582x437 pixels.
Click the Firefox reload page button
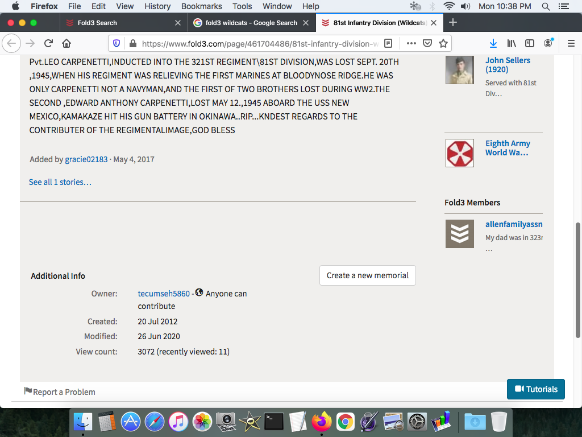49,43
